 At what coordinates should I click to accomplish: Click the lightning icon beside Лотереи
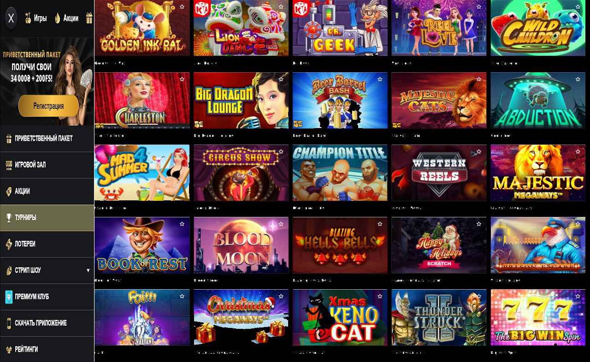pyautogui.click(x=8, y=244)
